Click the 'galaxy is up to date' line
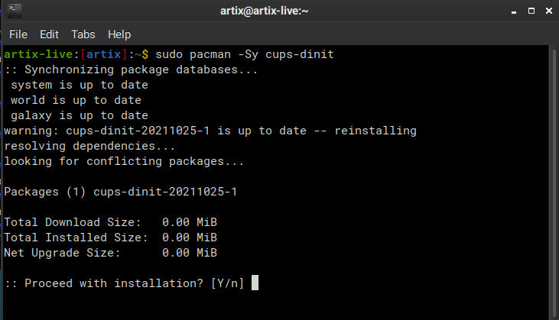The height and width of the screenshot is (320, 559). 80,115
